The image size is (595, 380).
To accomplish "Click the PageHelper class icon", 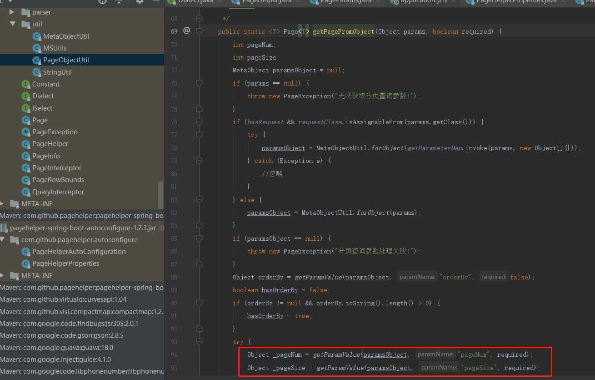I will [26, 144].
